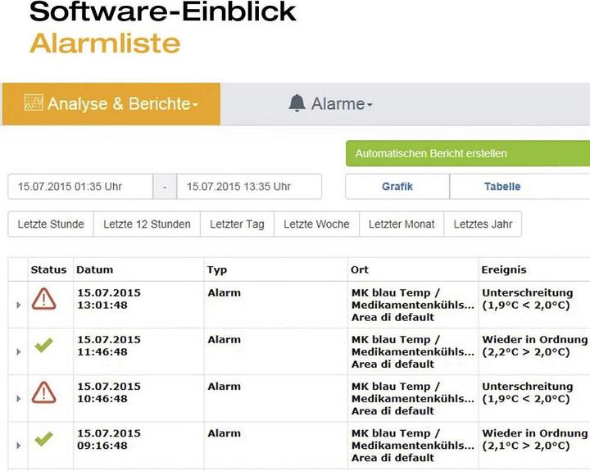Filter by Letzte Stunde
Viewport: 590px width, 471px height.
(x=51, y=224)
